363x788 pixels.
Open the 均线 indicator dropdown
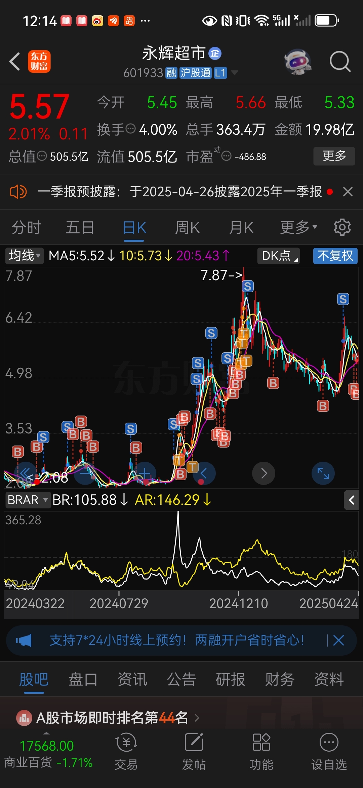pos(24,256)
